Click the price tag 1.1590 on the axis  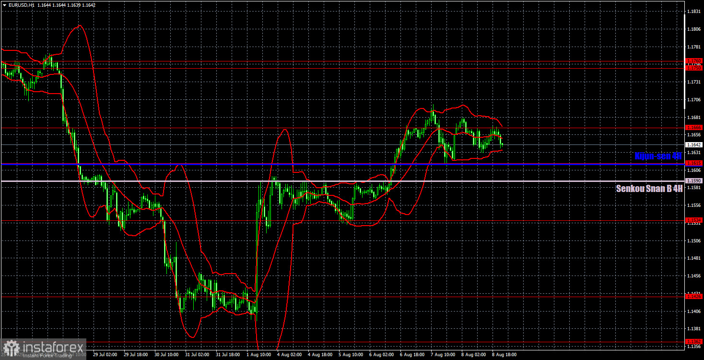(694, 181)
